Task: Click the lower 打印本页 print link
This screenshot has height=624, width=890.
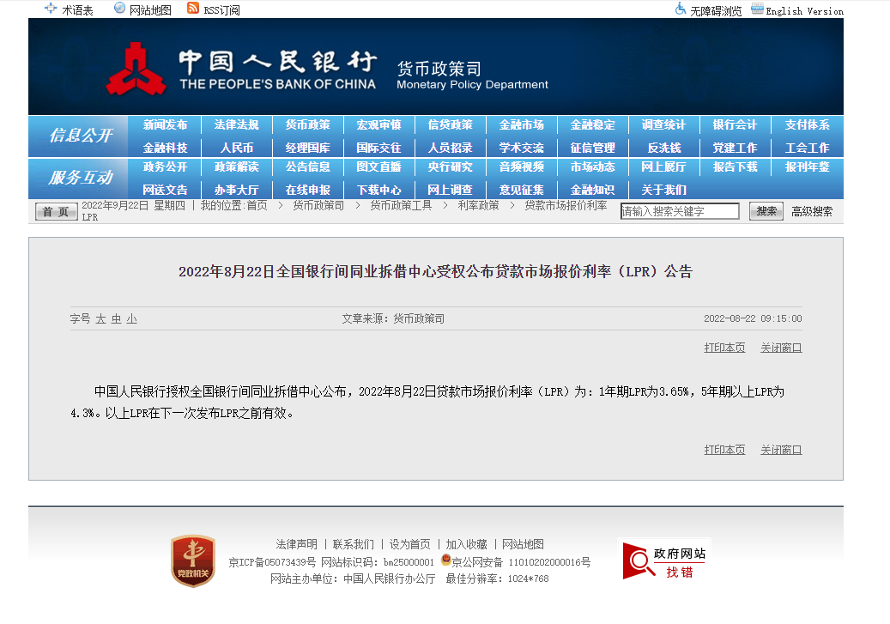Action: pyautogui.click(x=724, y=450)
